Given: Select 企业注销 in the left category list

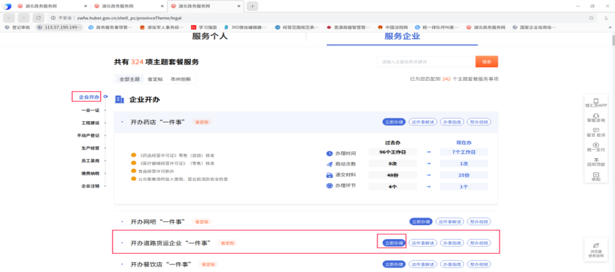Looking at the screenshot, I should (90, 186).
